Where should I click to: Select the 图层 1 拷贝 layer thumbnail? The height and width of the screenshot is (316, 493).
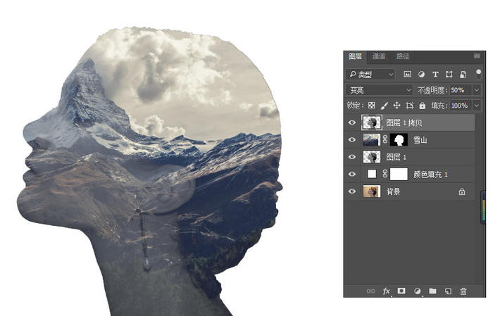[372, 122]
